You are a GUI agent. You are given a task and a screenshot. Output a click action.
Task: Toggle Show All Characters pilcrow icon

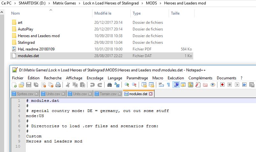(169, 85)
